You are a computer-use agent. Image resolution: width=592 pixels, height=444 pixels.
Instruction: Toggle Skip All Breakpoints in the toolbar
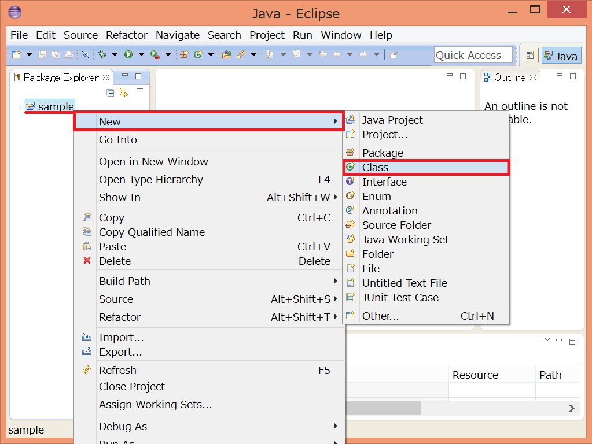85,55
